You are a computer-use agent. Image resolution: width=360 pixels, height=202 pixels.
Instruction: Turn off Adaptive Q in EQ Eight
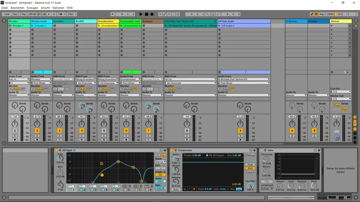pos(160,175)
